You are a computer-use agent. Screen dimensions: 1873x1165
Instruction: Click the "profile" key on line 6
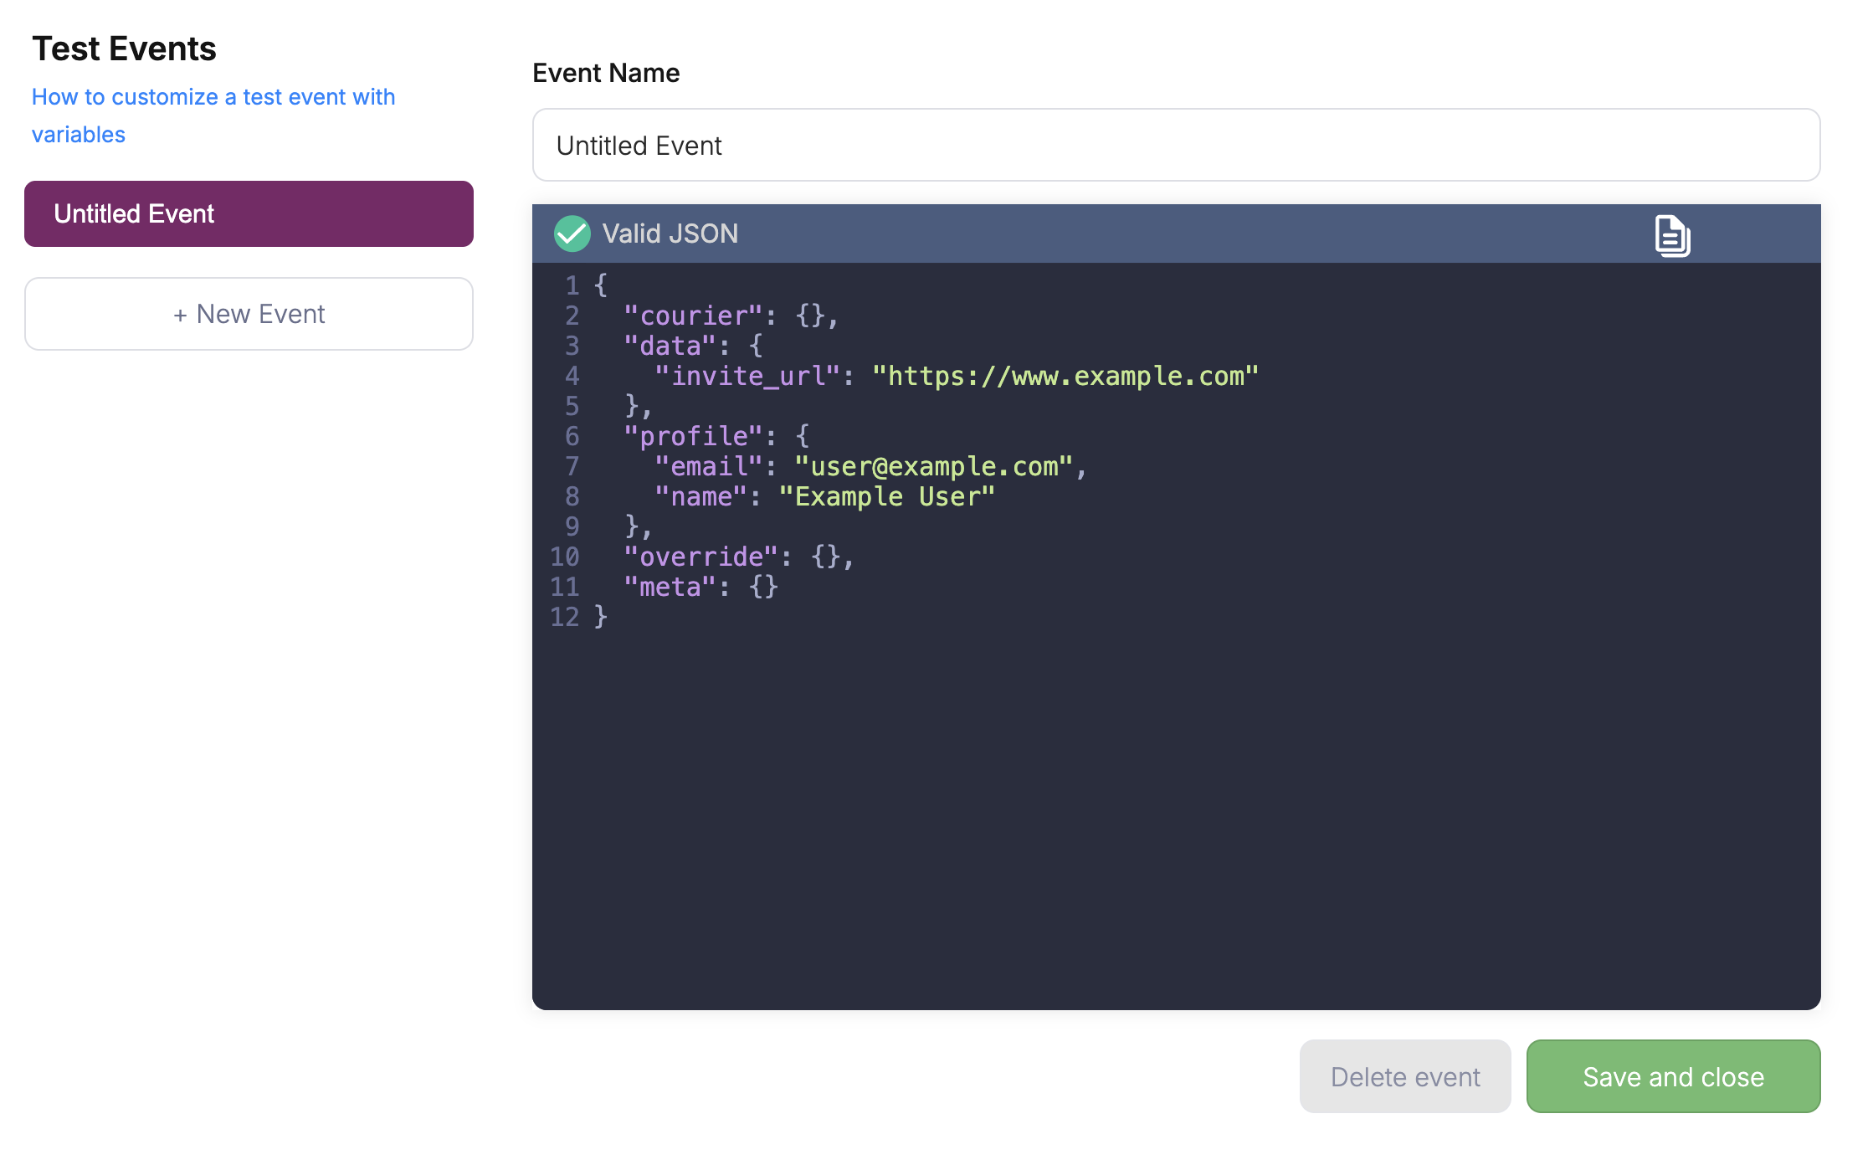(x=693, y=437)
